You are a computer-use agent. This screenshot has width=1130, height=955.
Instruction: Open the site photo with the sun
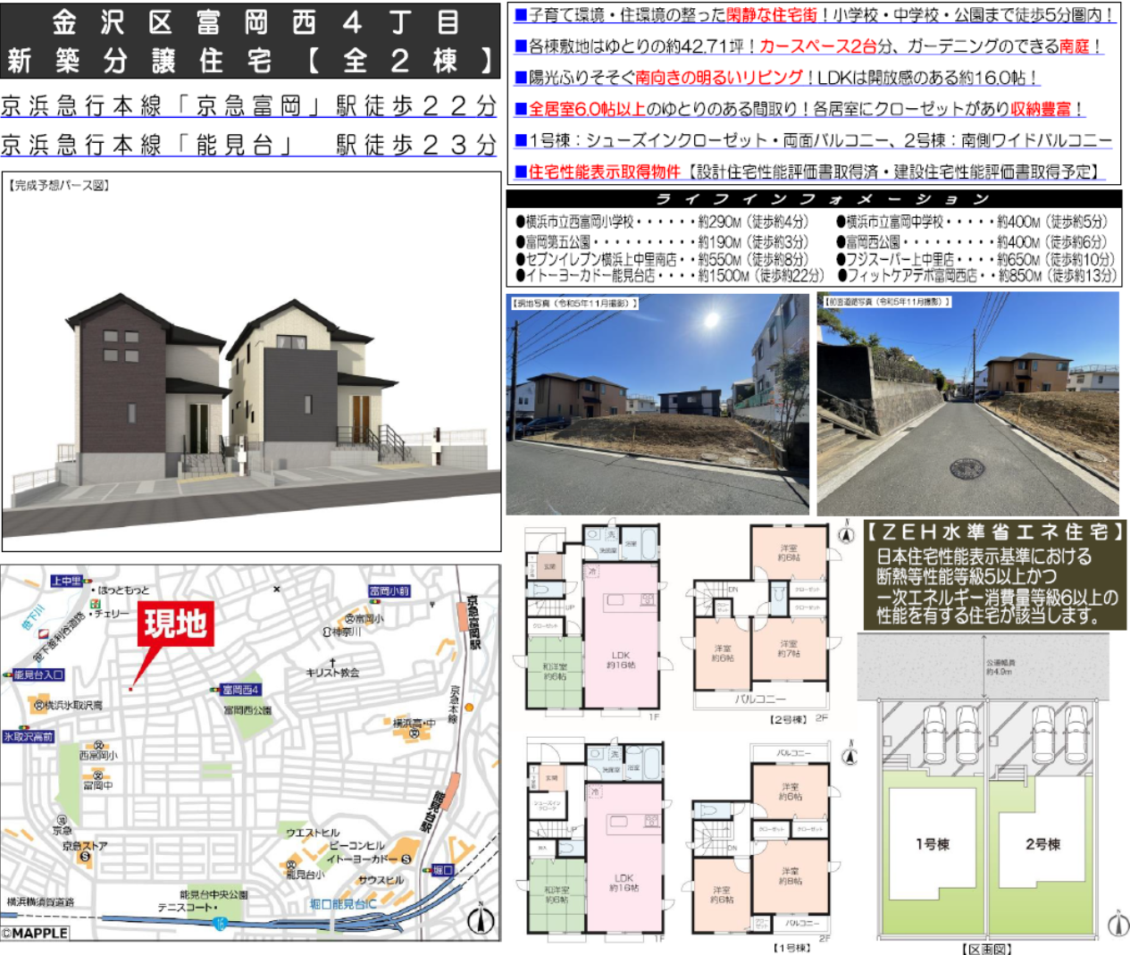pos(657,404)
